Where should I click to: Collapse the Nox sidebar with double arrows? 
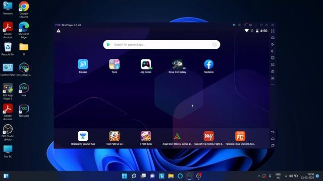[273, 25]
